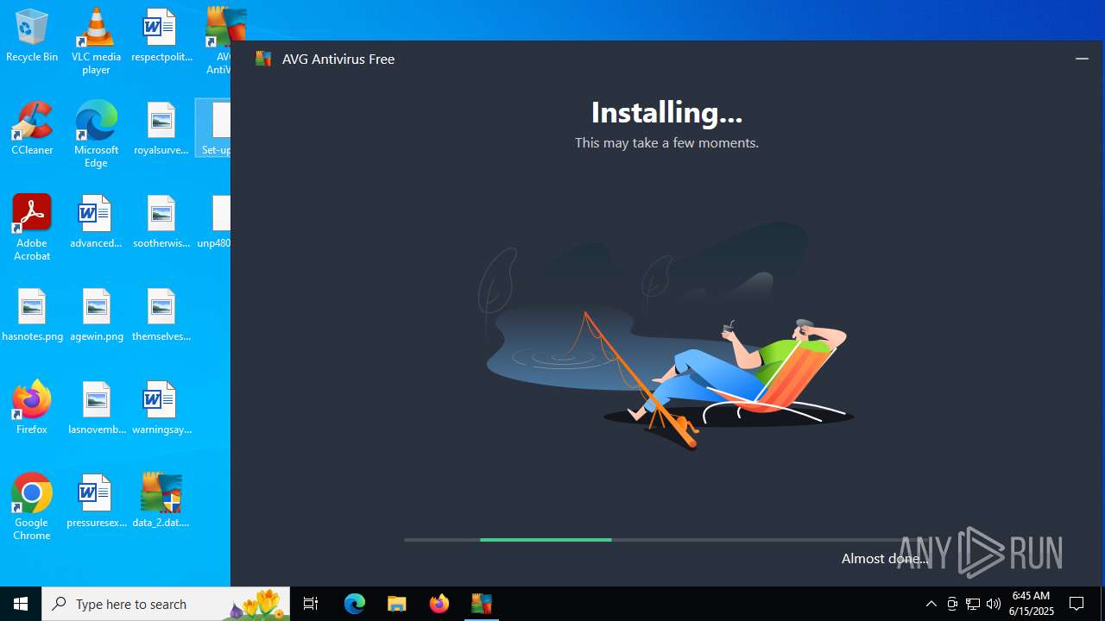1105x621 pixels.
Task: Switch to AVG installer taskbar button
Action: tap(481, 604)
